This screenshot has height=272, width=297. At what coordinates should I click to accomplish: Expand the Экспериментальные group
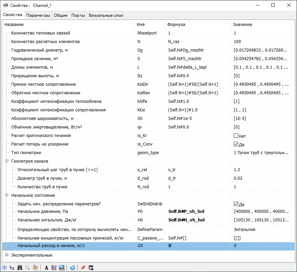point(6,255)
